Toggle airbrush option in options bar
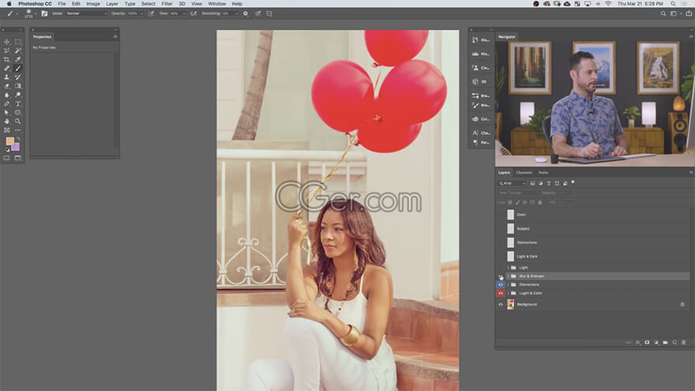 (x=193, y=13)
